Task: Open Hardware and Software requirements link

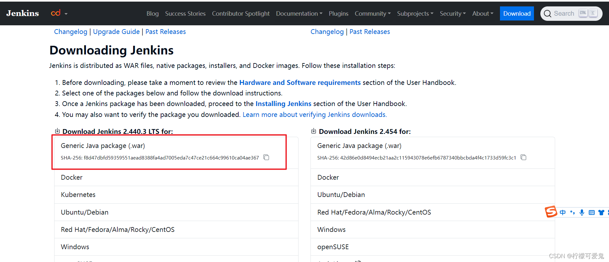Action: click(300, 83)
